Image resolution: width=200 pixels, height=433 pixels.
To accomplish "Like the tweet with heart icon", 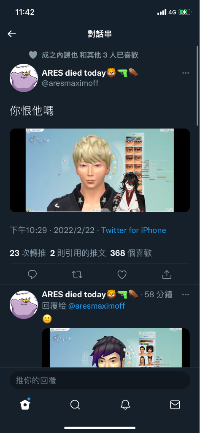I will (x=122, y=274).
